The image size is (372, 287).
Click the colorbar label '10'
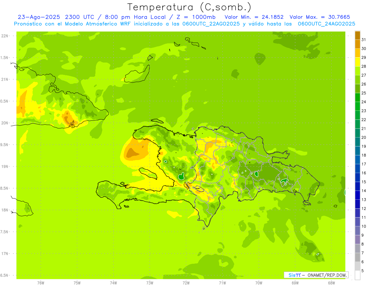[364, 226]
